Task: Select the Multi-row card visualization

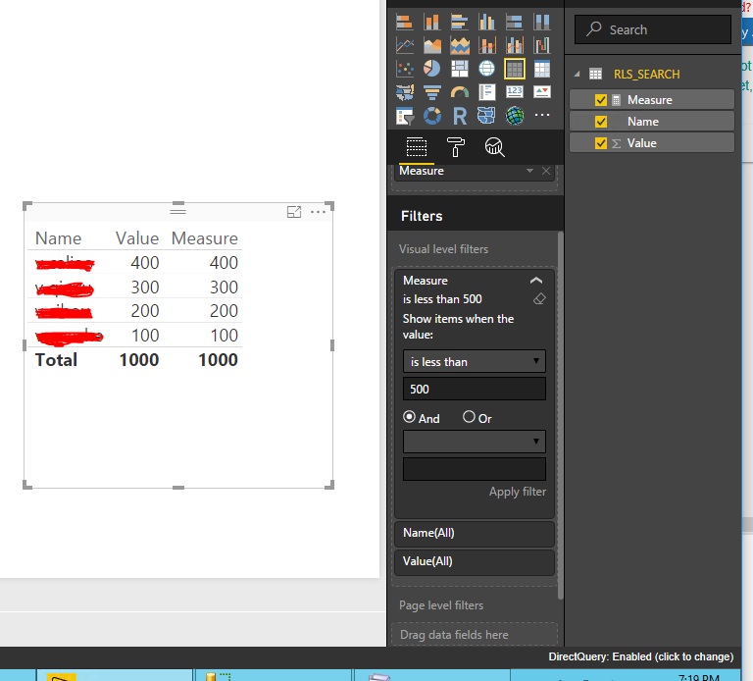Action: pyautogui.click(x=487, y=92)
